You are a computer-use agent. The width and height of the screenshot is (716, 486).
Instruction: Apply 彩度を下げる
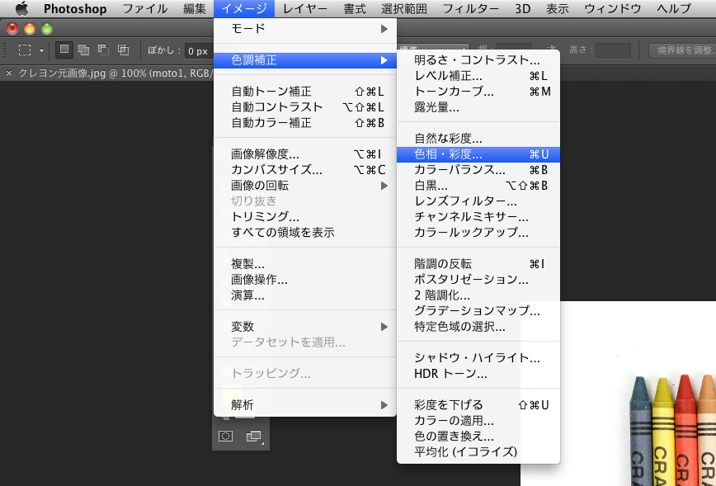click(478, 404)
